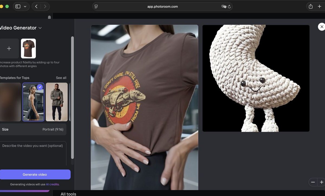
Task: Click the Templates for Tops label
Action: click(x=14, y=78)
